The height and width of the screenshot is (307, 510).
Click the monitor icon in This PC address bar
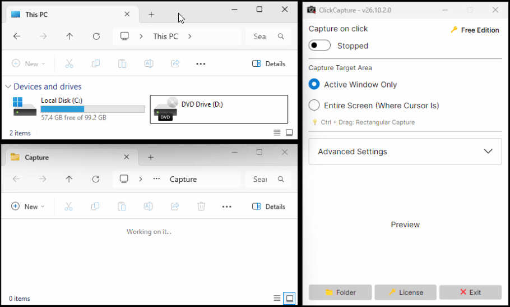click(124, 36)
